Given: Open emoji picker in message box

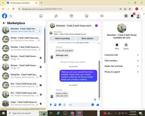Looking at the screenshot, I should pyautogui.click(x=93, y=105).
